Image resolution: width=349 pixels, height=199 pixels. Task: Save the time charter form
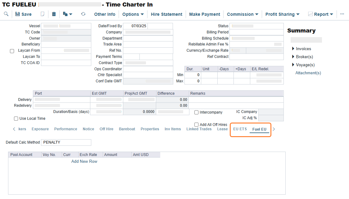point(23,14)
